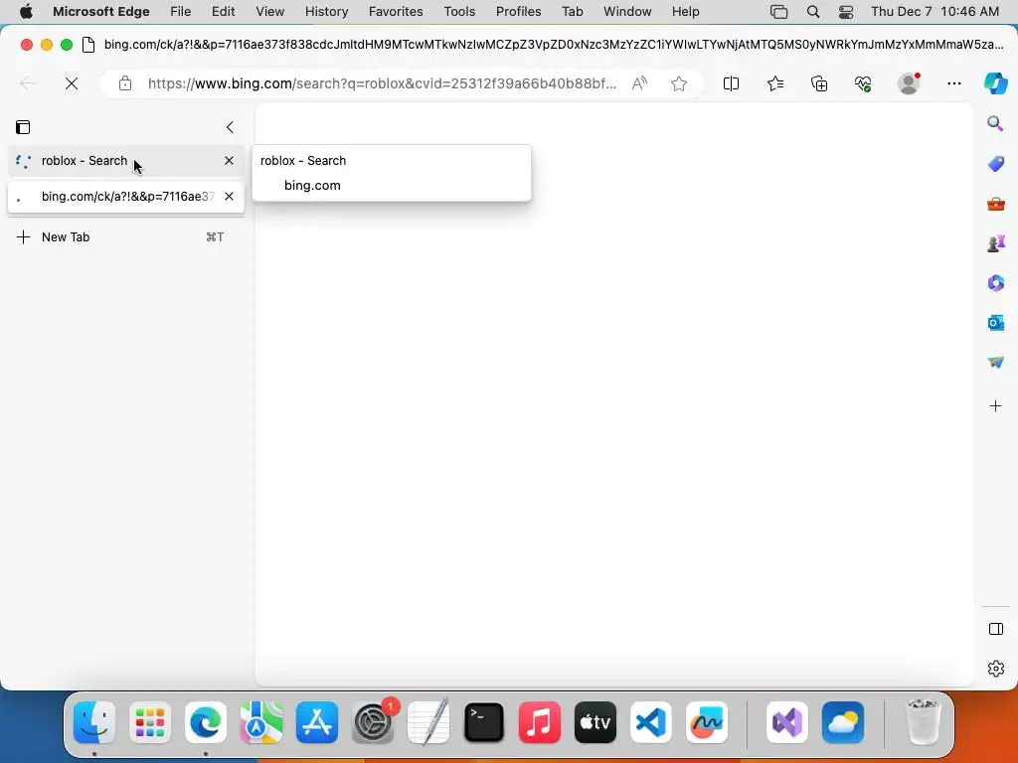View site information lock icon
The image size is (1018, 763).
pyautogui.click(x=125, y=83)
